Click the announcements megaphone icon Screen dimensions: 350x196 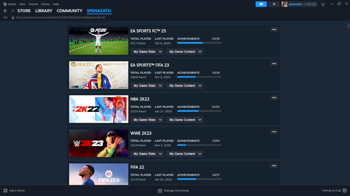click(261, 4)
